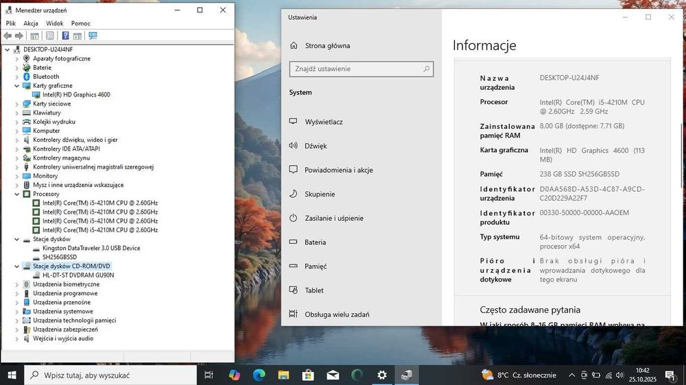
Task: Click the search magnifier in Settings search box
Action: pos(426,69)
